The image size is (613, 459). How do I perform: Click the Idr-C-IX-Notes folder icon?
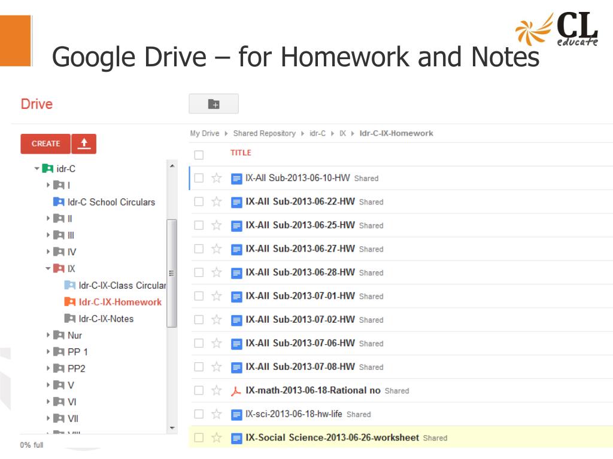tap(69, 319)
